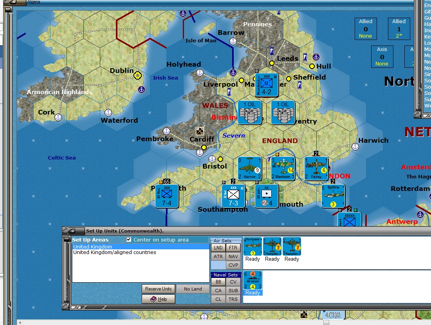
Task: Click the horizontal map scrollbar thumb
Action: coord(326,322)
